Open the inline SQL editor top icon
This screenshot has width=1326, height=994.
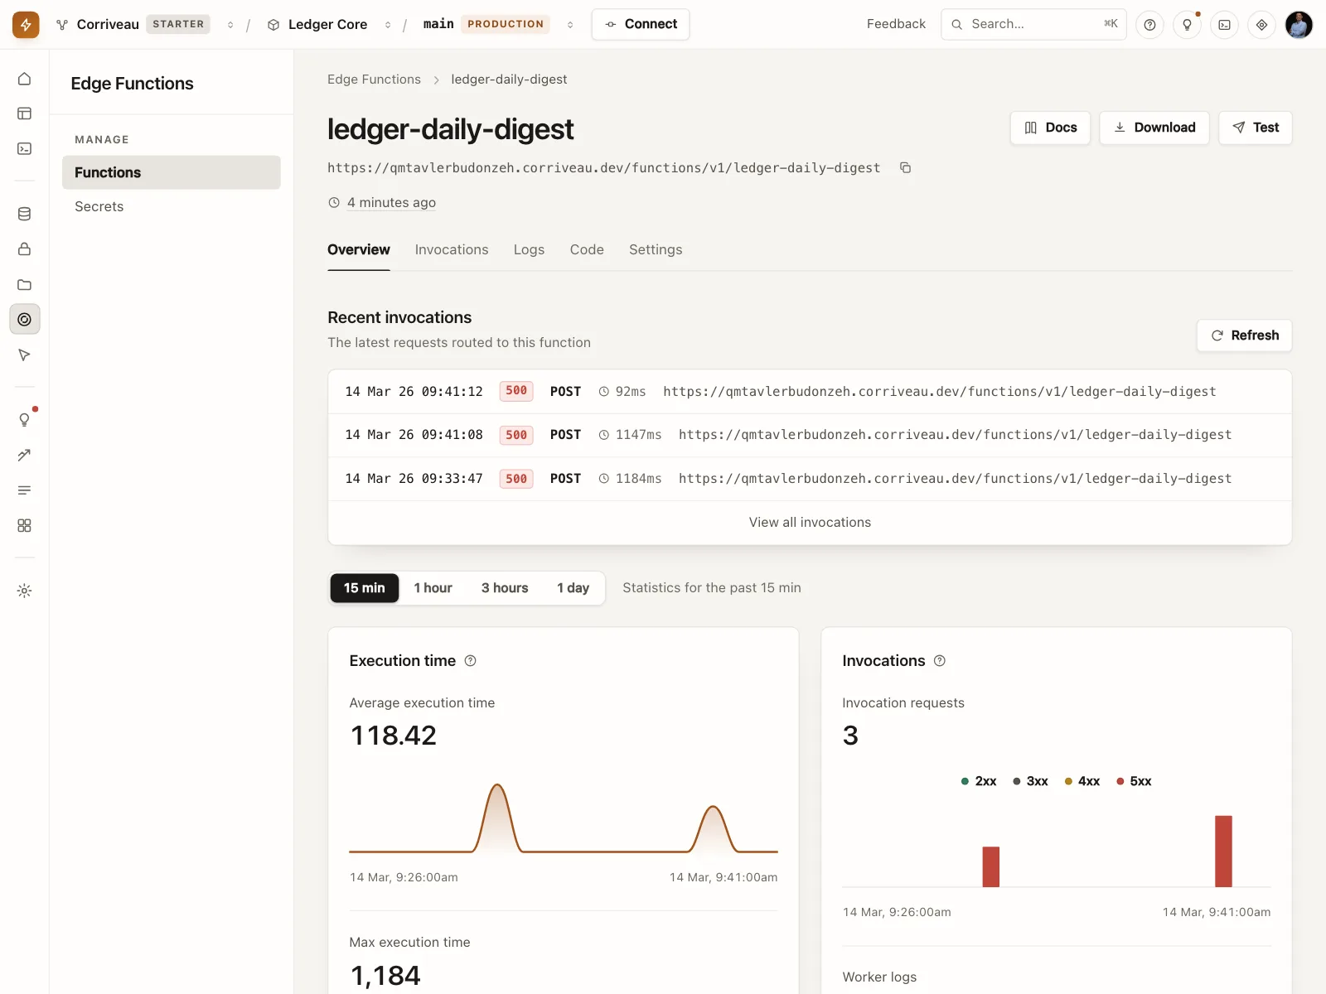(1224, 25)
